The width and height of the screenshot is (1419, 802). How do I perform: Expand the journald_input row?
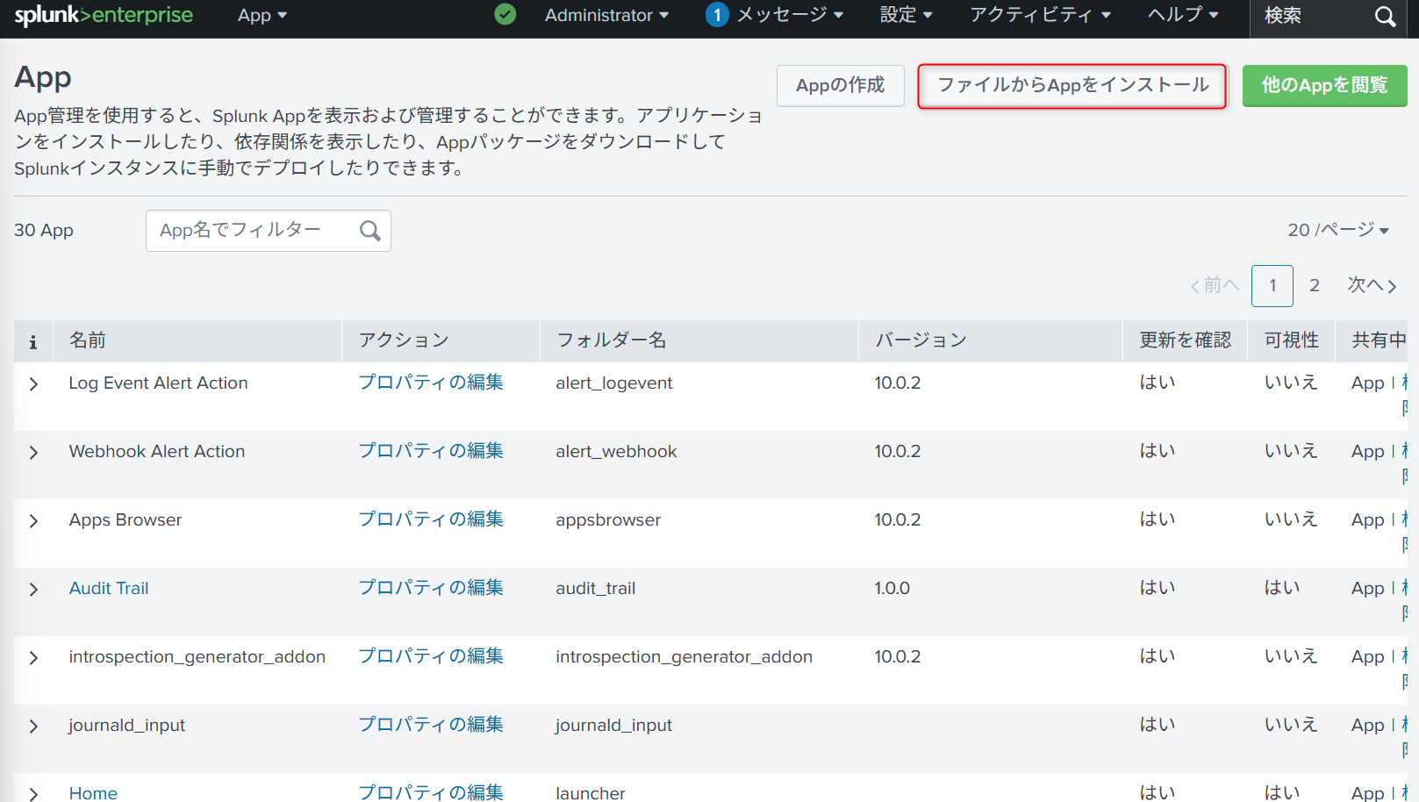click(x=33, y=727)
